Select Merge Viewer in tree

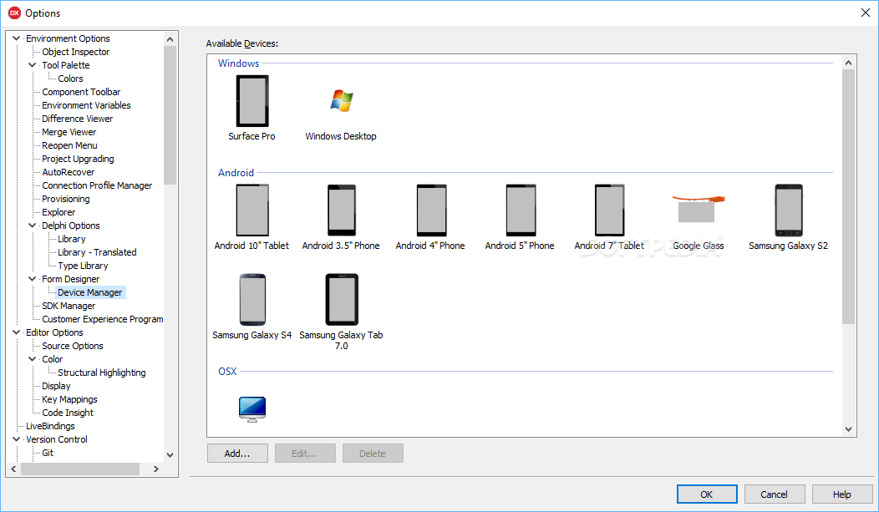(x=69, y=132)
